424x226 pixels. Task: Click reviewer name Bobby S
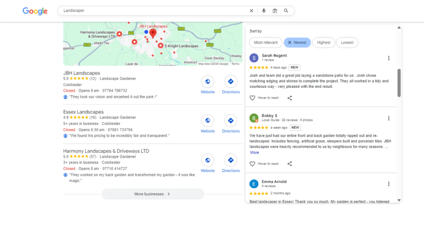tap(269, 115)
